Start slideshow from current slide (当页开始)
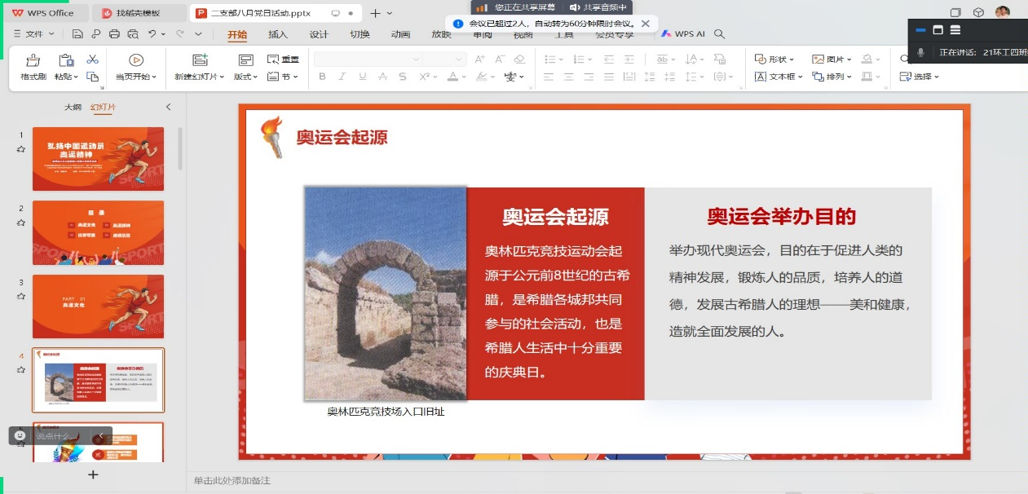 pyautogui.click(x=136, y=60)
